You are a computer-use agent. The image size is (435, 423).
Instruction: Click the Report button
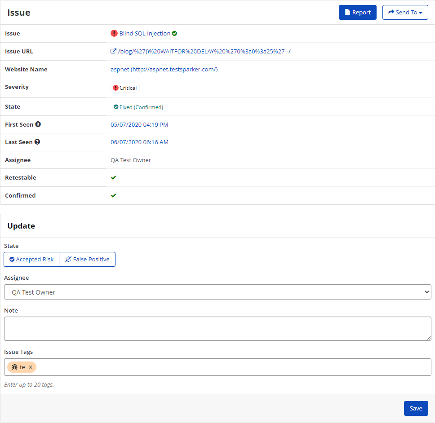point(357,12)
